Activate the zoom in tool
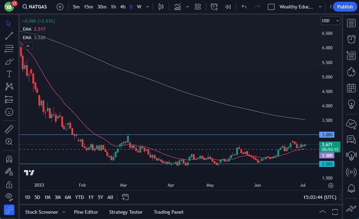 (9, 142)
